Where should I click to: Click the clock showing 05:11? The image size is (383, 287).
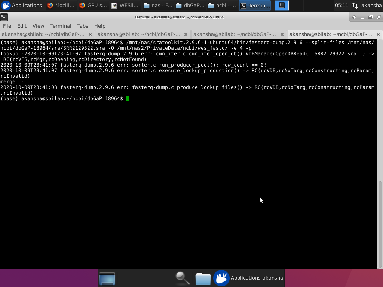click(343, 5)
